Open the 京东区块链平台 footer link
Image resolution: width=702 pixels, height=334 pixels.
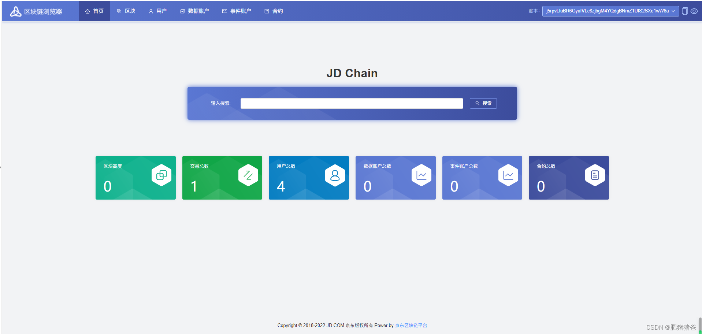411,325
